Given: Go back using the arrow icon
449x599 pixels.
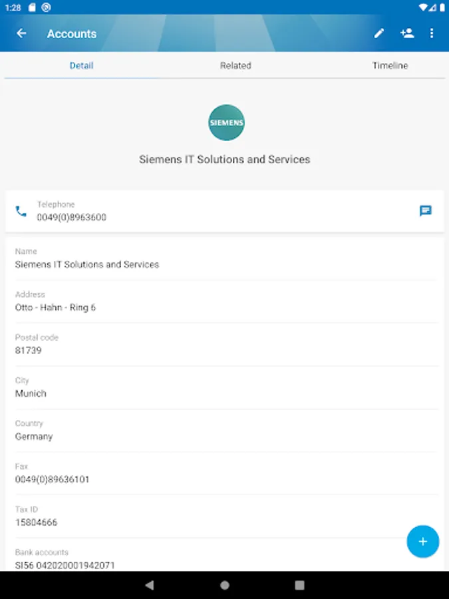Looking at the screenshot, I should [21, 34].
